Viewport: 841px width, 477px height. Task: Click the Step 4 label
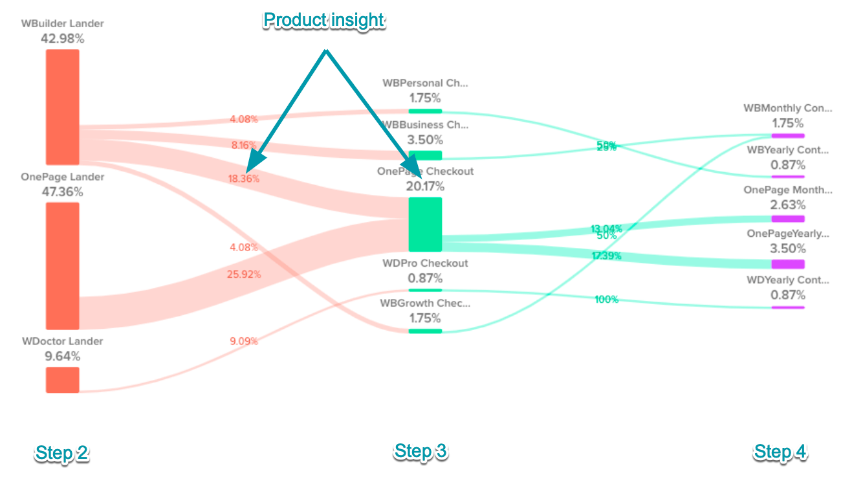click(780, 452)
